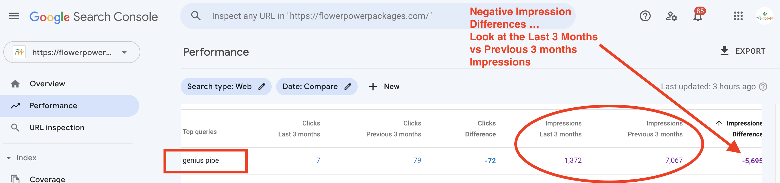Open the Google apps grid

738,16
